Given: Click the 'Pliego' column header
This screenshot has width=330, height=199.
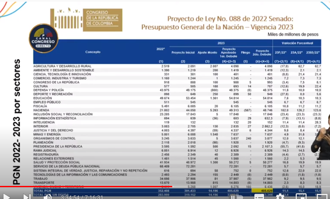Looking at the screenshot, I should pyautogui.click(x=245, y=52).
